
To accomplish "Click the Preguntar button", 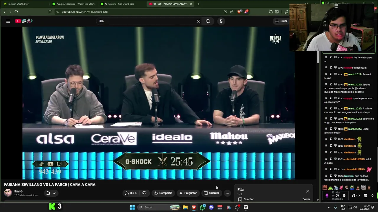I will coord(188,193).
